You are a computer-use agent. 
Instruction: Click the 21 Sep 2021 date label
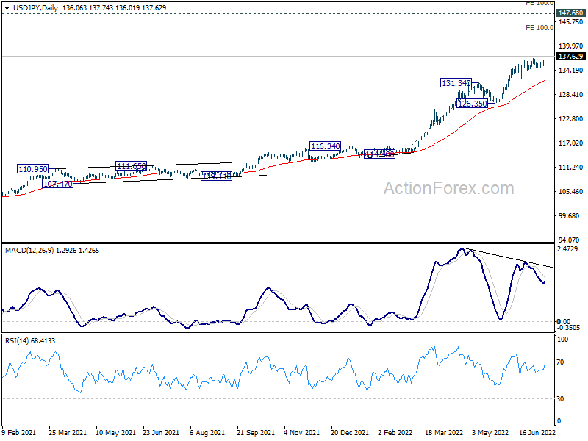(x=256, y=433)
